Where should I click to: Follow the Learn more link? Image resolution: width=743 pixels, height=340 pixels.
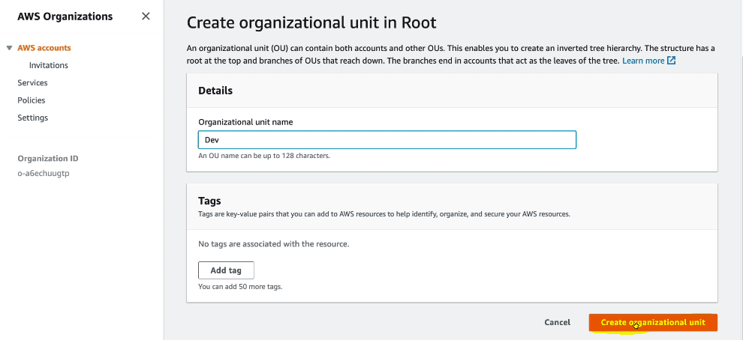click(643, 61)
